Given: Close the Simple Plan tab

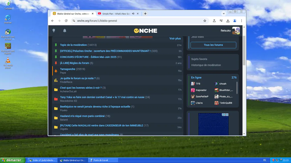Looking at the screenshot, I should point(138,14).
